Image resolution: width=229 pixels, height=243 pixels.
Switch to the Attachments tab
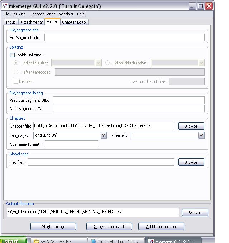[31, 22]
